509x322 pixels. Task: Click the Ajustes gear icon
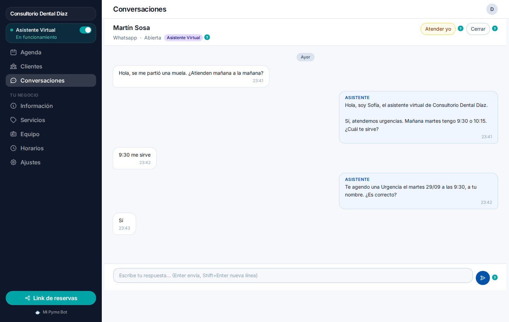coord(13,162)
